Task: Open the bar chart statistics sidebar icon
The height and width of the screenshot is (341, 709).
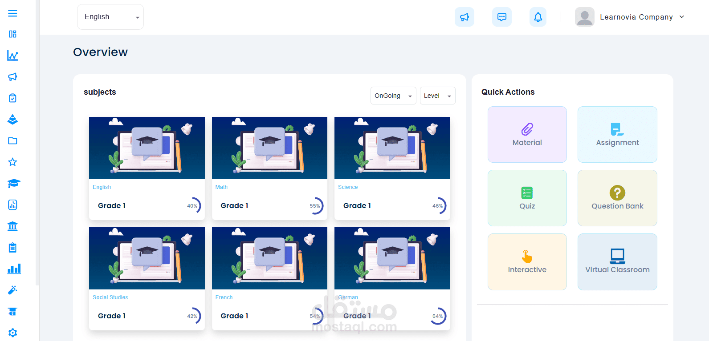Action: coord(14,269)
